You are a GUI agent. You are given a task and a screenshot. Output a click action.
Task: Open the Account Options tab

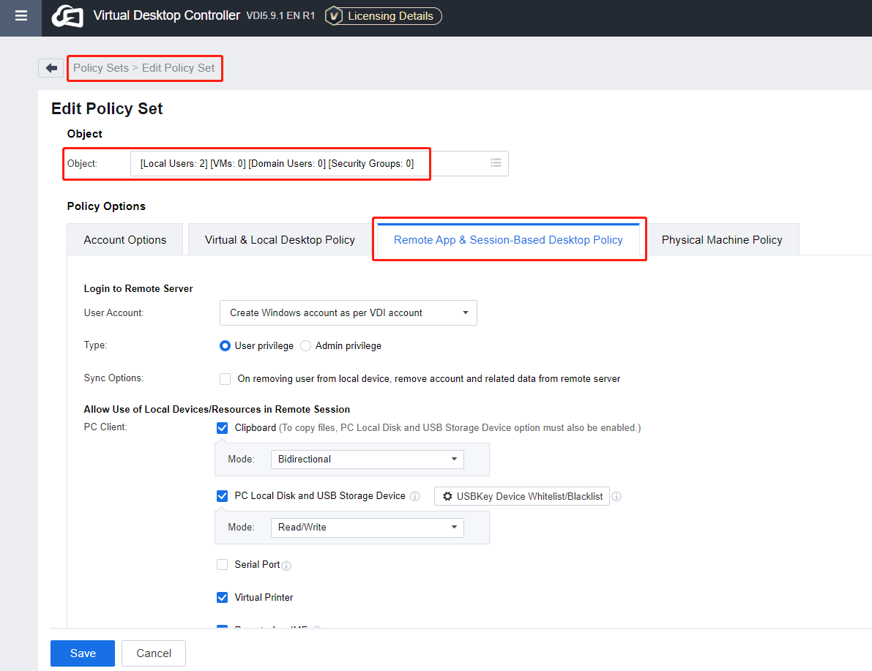[x=124, y=239]
